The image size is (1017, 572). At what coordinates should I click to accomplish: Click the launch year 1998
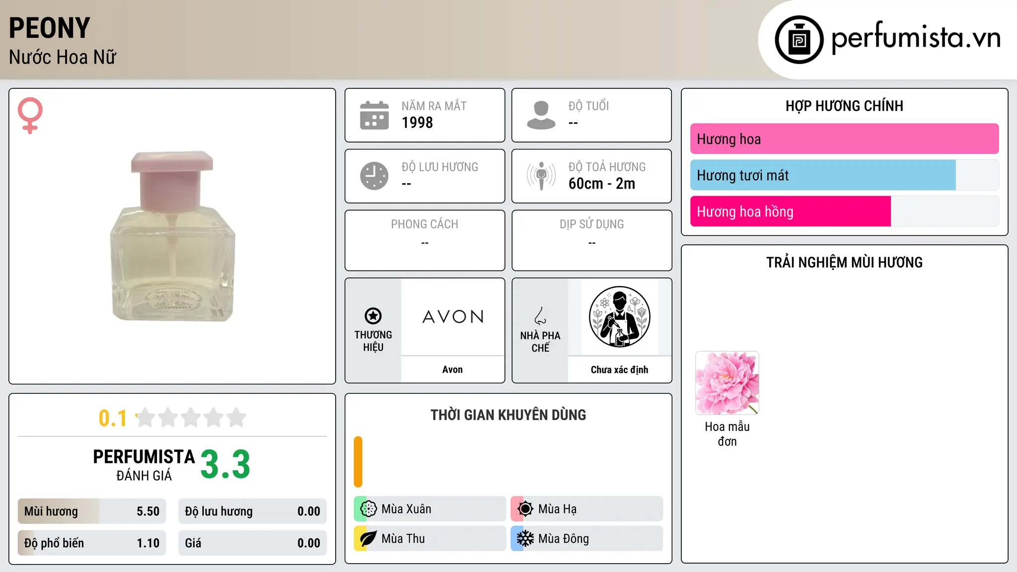417,123
